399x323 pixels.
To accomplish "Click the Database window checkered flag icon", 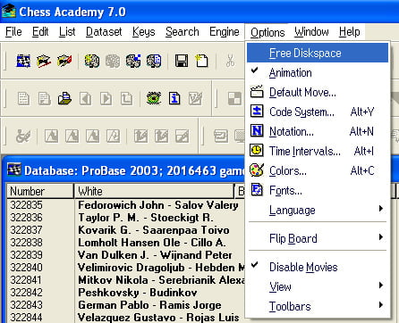I will click(14, 170).
